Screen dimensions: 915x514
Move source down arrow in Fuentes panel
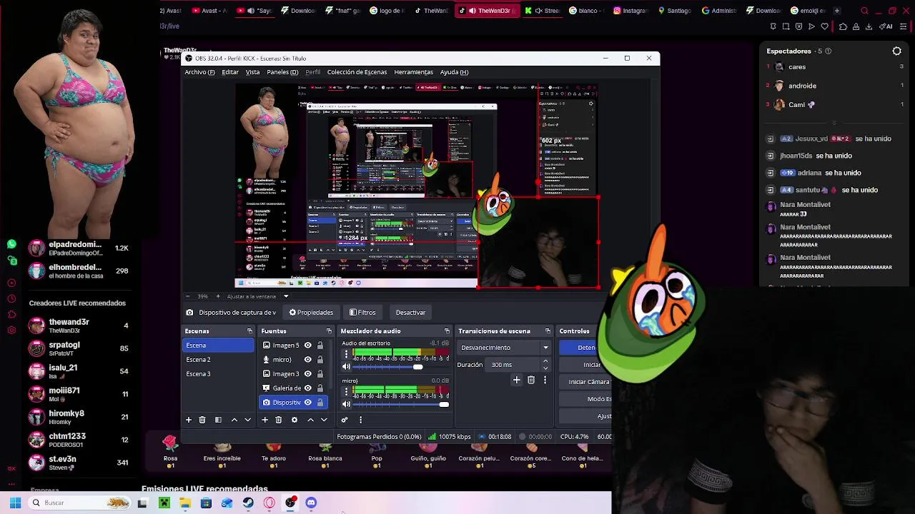coord(324,420)
